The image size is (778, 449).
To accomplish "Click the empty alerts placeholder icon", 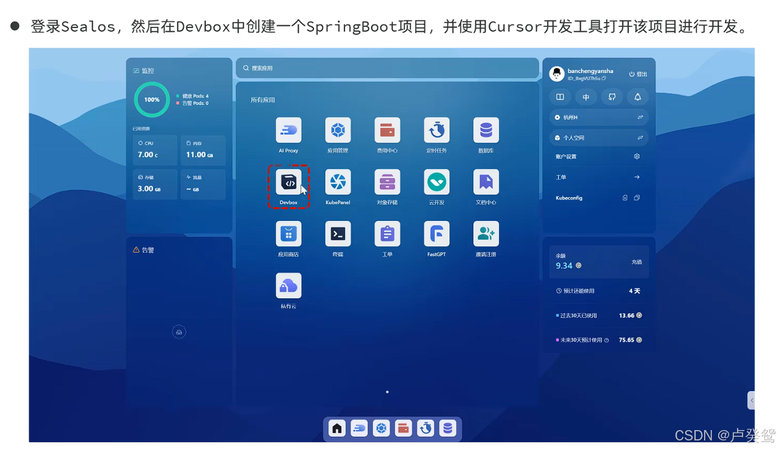I will tap(179, 332).
